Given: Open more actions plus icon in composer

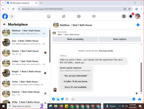Looking at the screenshot, I should coord(53,99).
